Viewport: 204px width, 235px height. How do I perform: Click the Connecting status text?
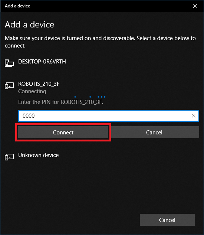32,91
